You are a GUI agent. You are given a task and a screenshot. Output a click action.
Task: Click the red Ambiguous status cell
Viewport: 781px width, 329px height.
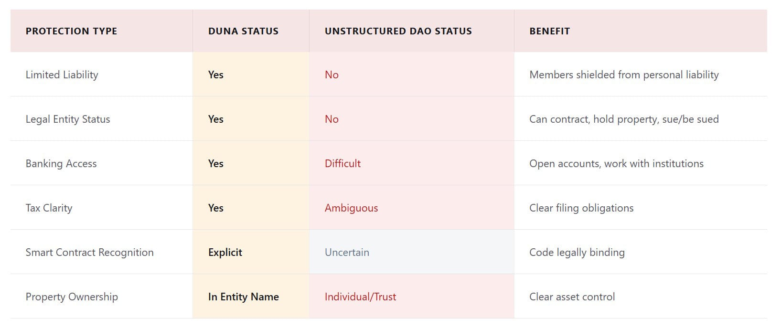pos(351,208)
